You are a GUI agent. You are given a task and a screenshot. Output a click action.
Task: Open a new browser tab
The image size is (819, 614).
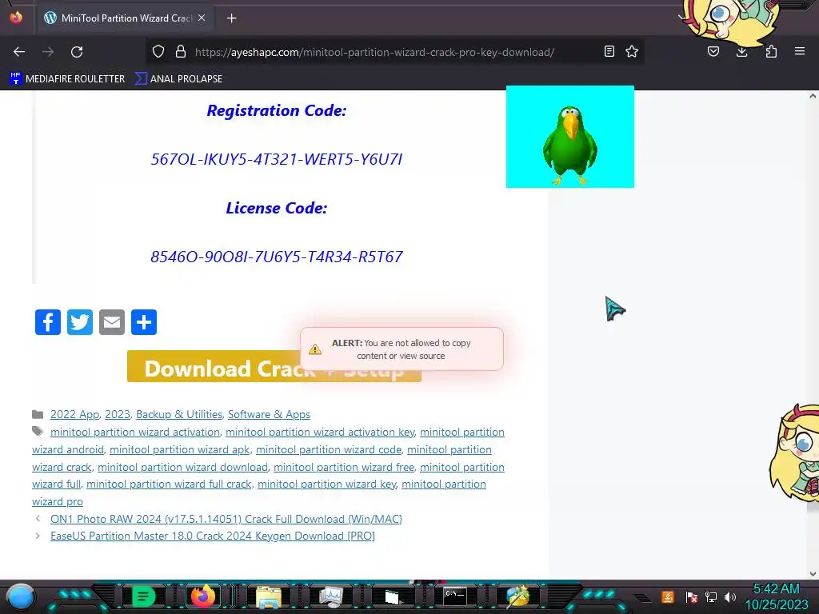(231, 18)
